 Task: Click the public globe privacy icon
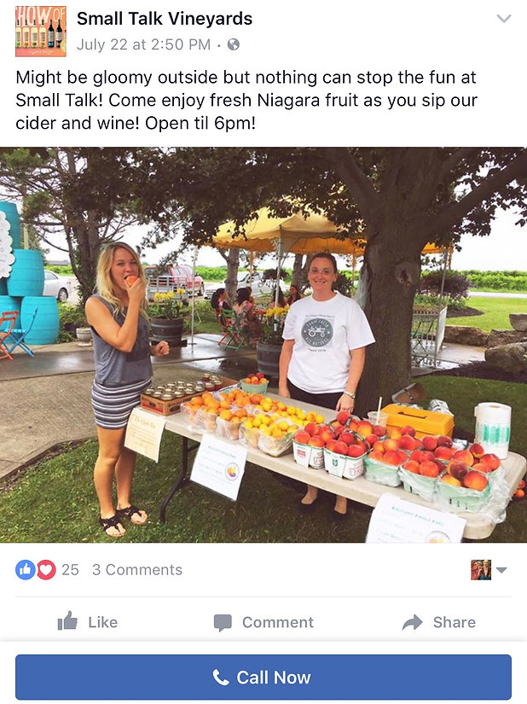tap(233, 44)
